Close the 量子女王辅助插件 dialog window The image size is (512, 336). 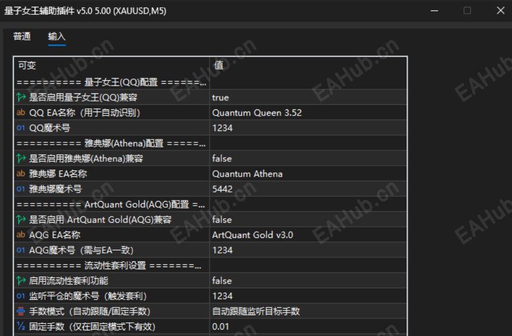[x=501, y=10]
